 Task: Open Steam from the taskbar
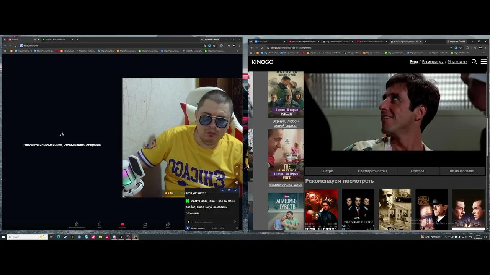[65, 237]
